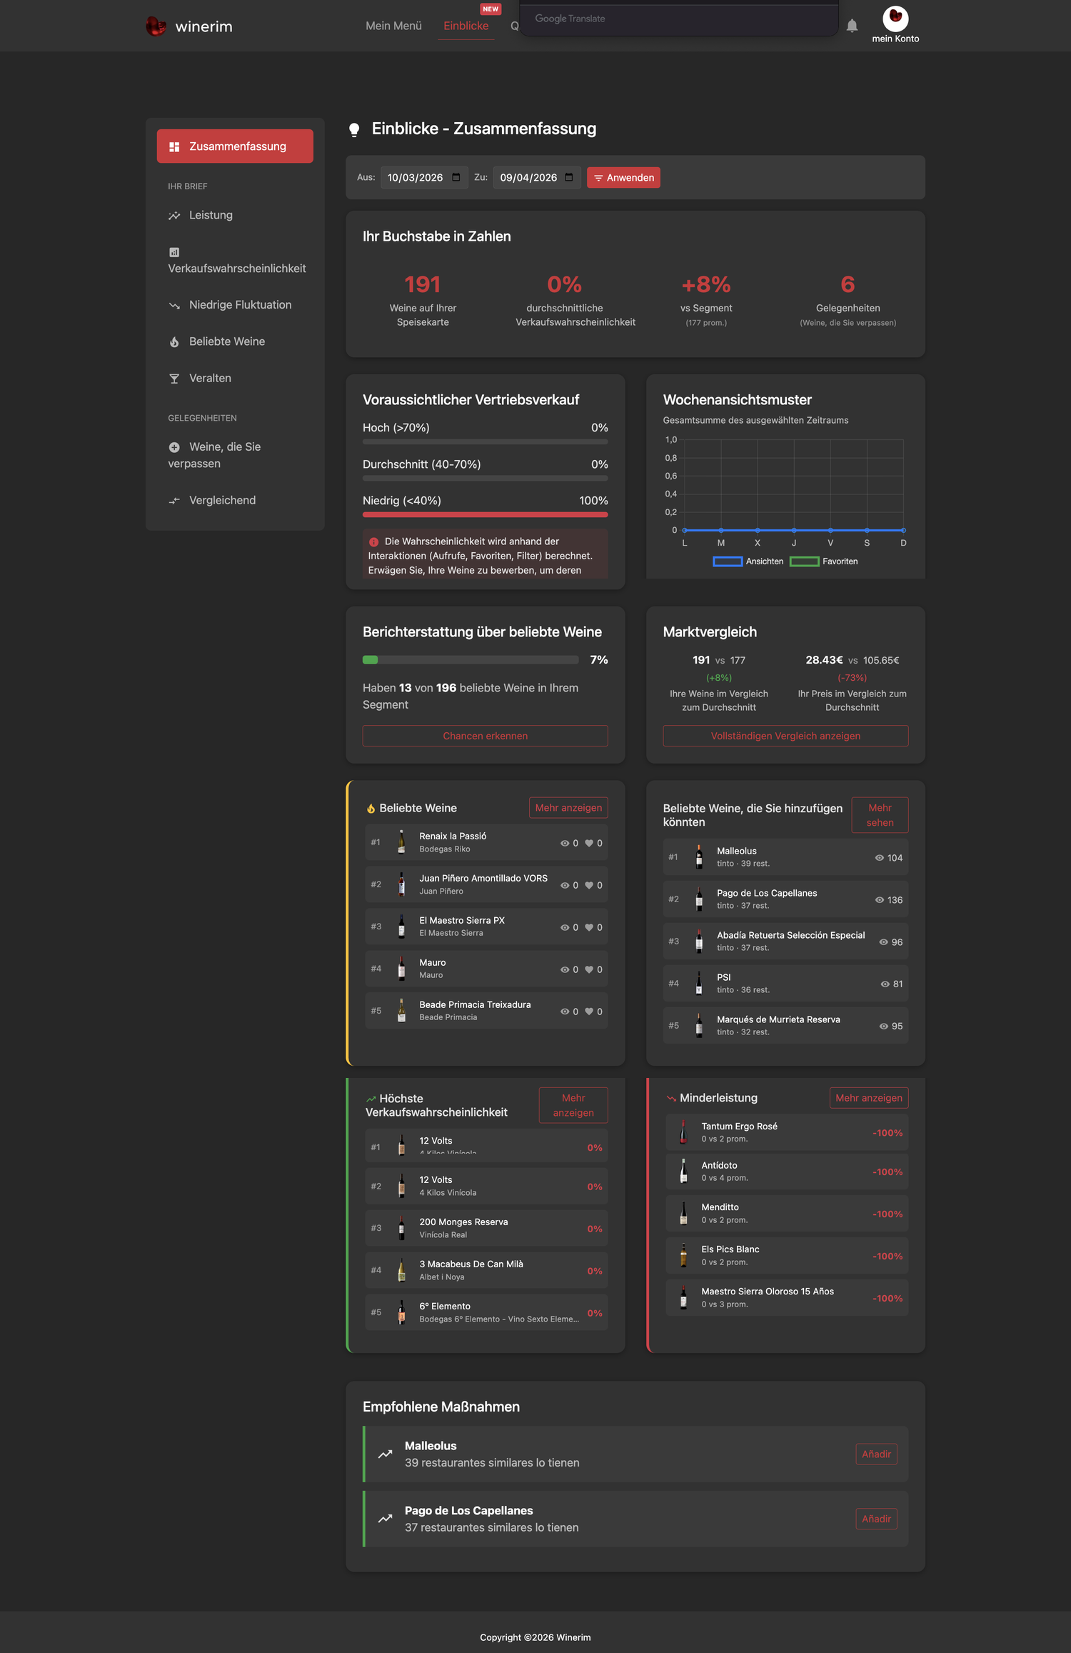Click the beliebte Weine coverage progress bar
The height and width of the screenshot is (1653, 1071).
pos(471,660)
